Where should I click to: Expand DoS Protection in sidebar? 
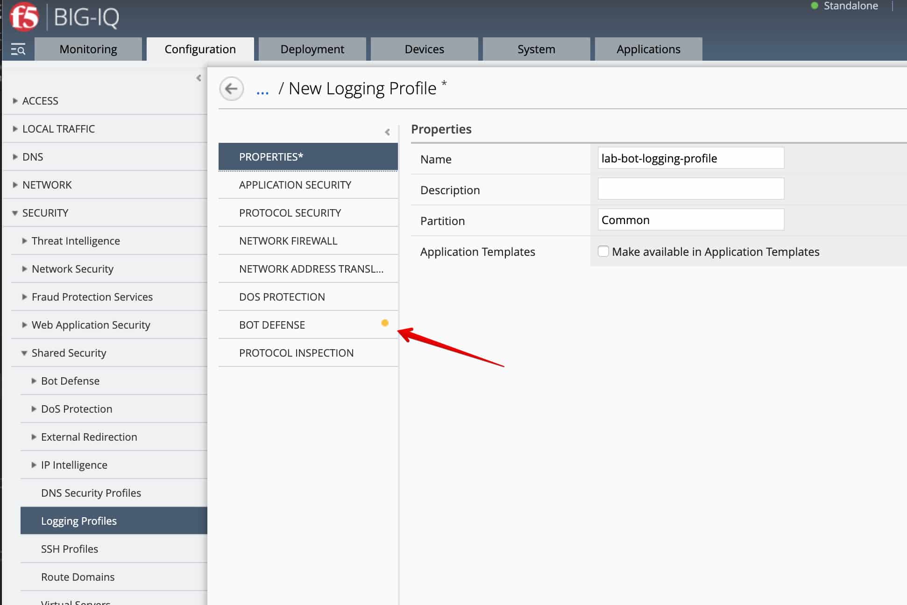click(x=34, y=409)
